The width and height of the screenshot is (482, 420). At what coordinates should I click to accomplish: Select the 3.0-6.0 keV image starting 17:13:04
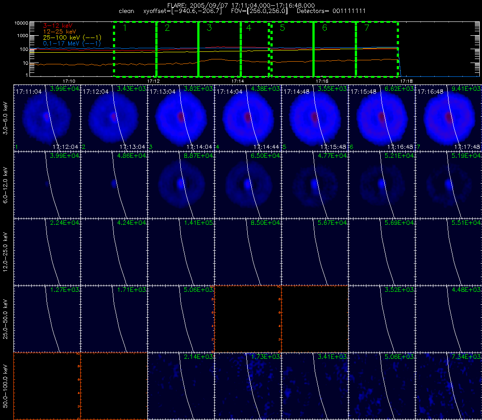point(181,118)
